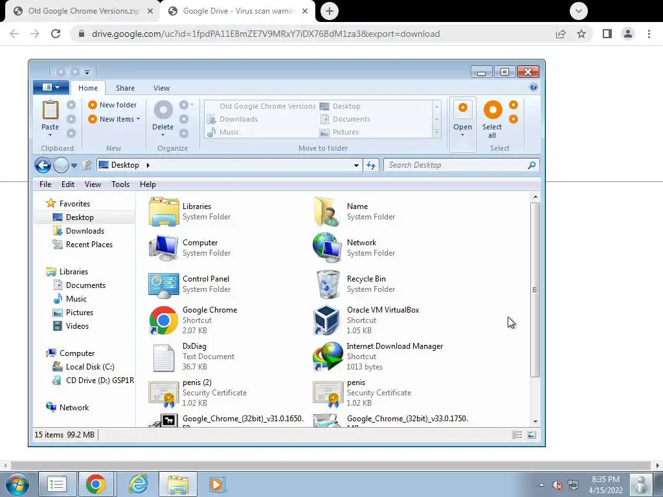
Task: Select the Computer system folder icon
Action: click(164, 248)
